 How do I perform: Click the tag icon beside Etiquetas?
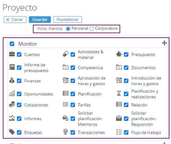[12, 132]
